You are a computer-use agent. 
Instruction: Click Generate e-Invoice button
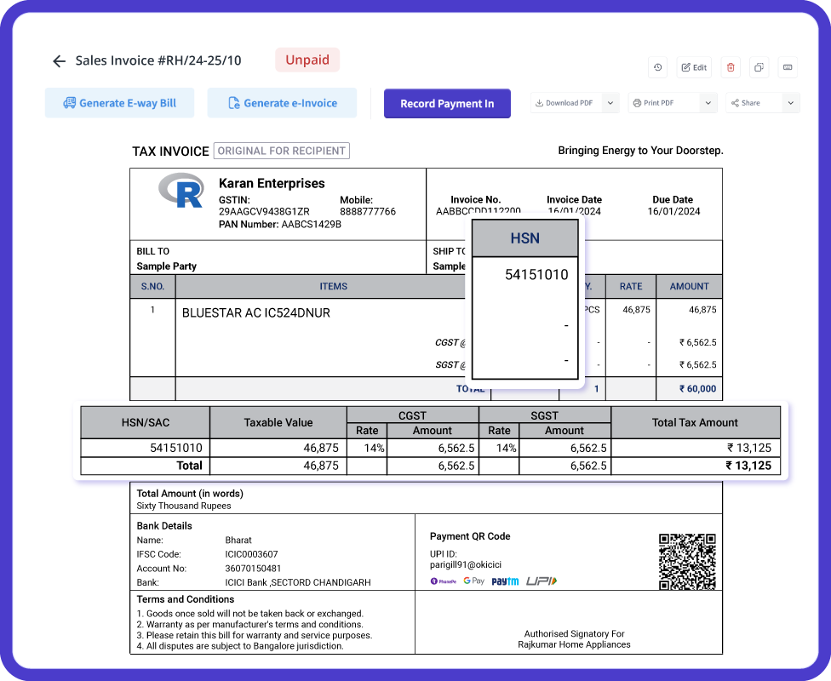tap(282, 103)
